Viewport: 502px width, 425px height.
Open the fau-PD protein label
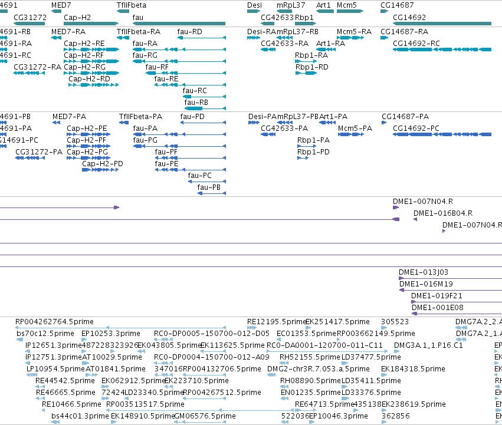tap(192, 117)
